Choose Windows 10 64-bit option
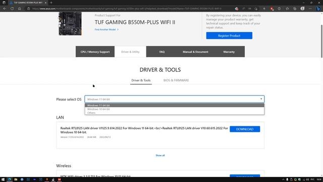323x182 pixels. 175,109
